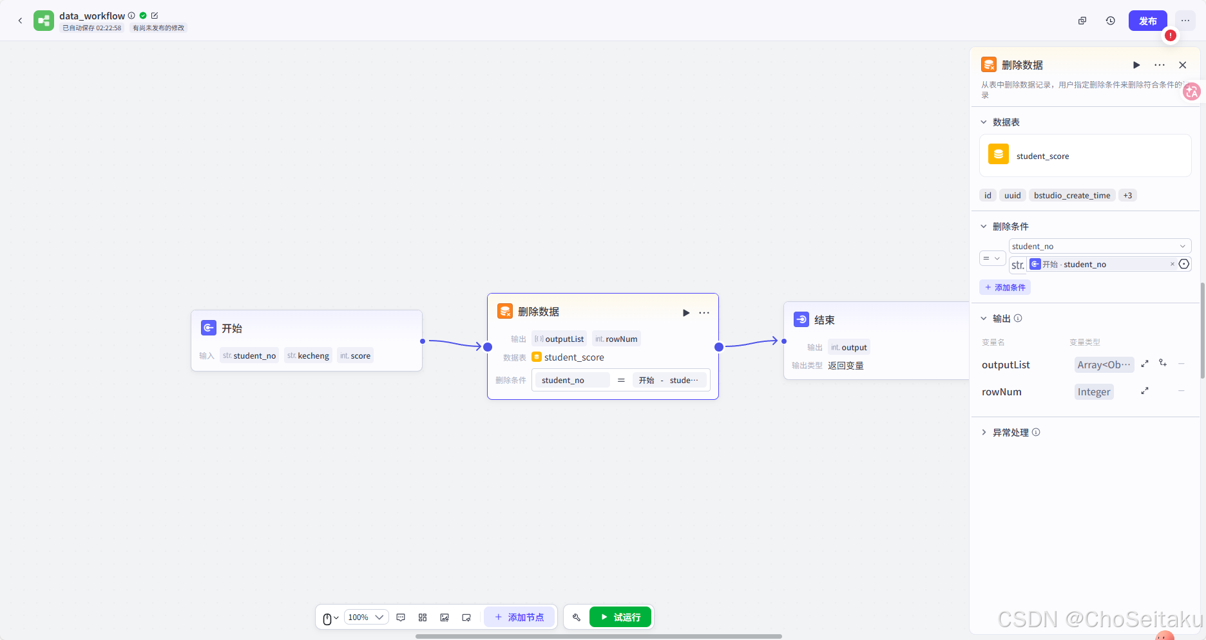Click the side panel vertical scrollbar

coord(1202,330)
